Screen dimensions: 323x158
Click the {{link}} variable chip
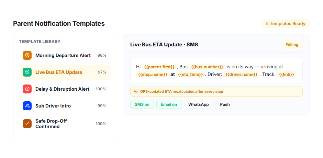[286, 75]
